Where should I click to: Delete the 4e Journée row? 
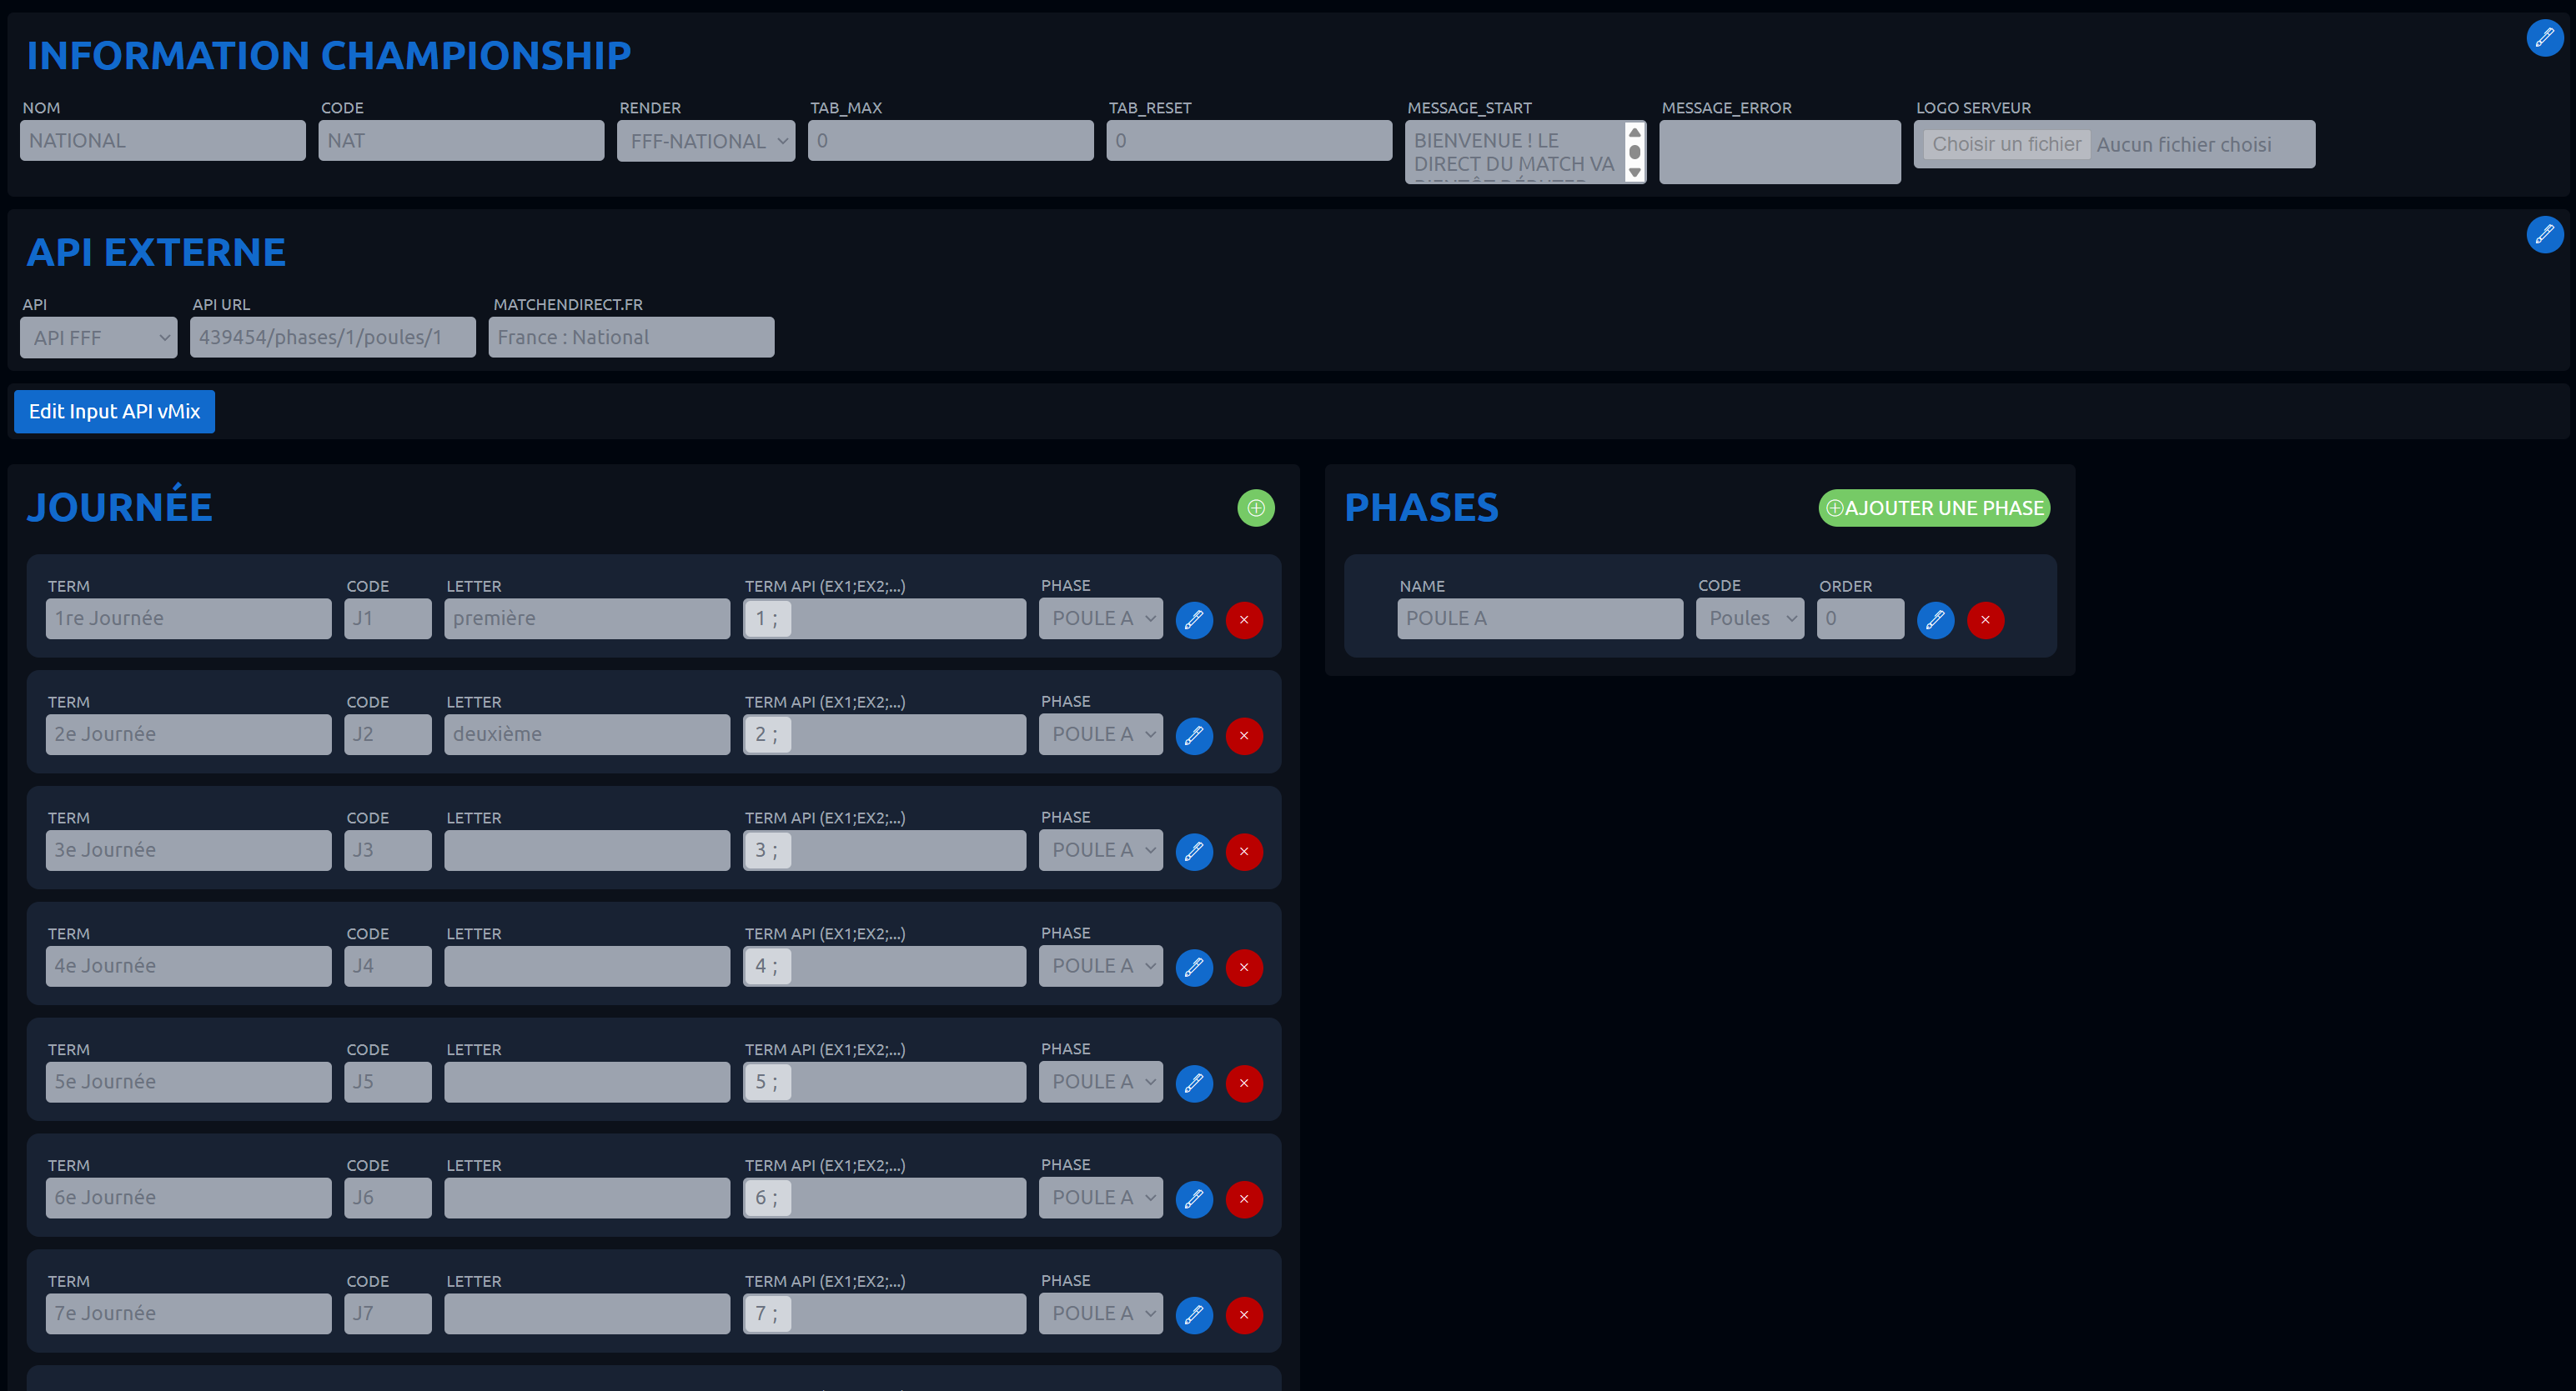coord(1244,968)
